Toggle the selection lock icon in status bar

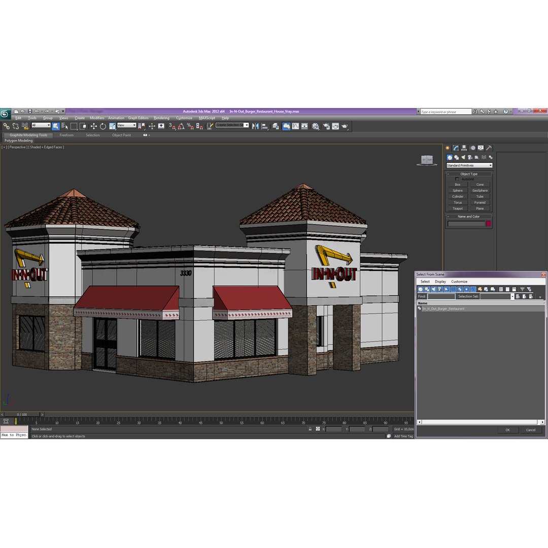click(x=310, y=429)
